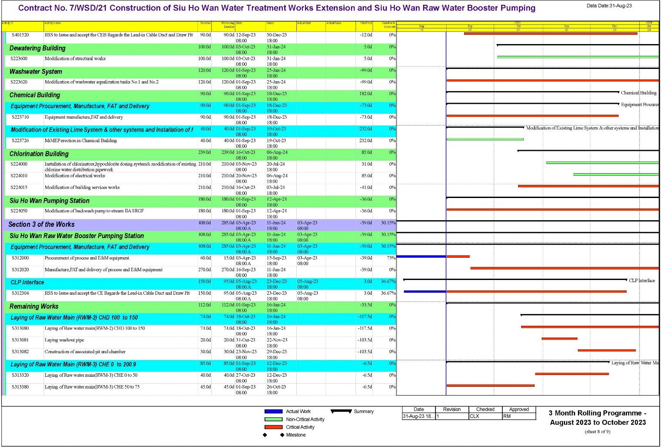The height and width of the screenshot is (447, 661).
Task: Select activity S313320 row
Action: [200, 378]
